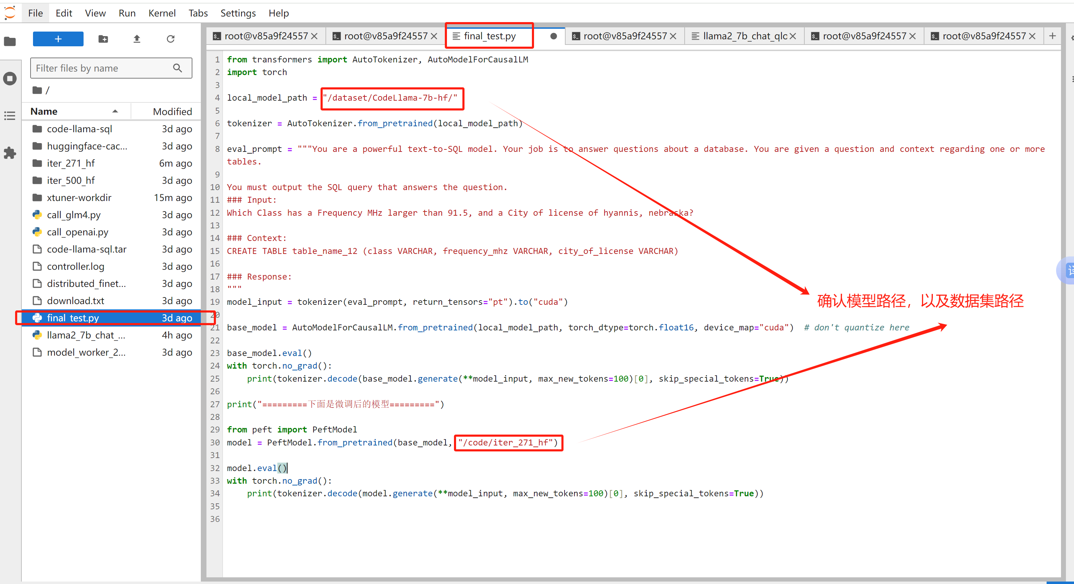The width and height of the screenshot is (1074, 584).
Task: Select controller.log file
Action: (x=112, y=266)
